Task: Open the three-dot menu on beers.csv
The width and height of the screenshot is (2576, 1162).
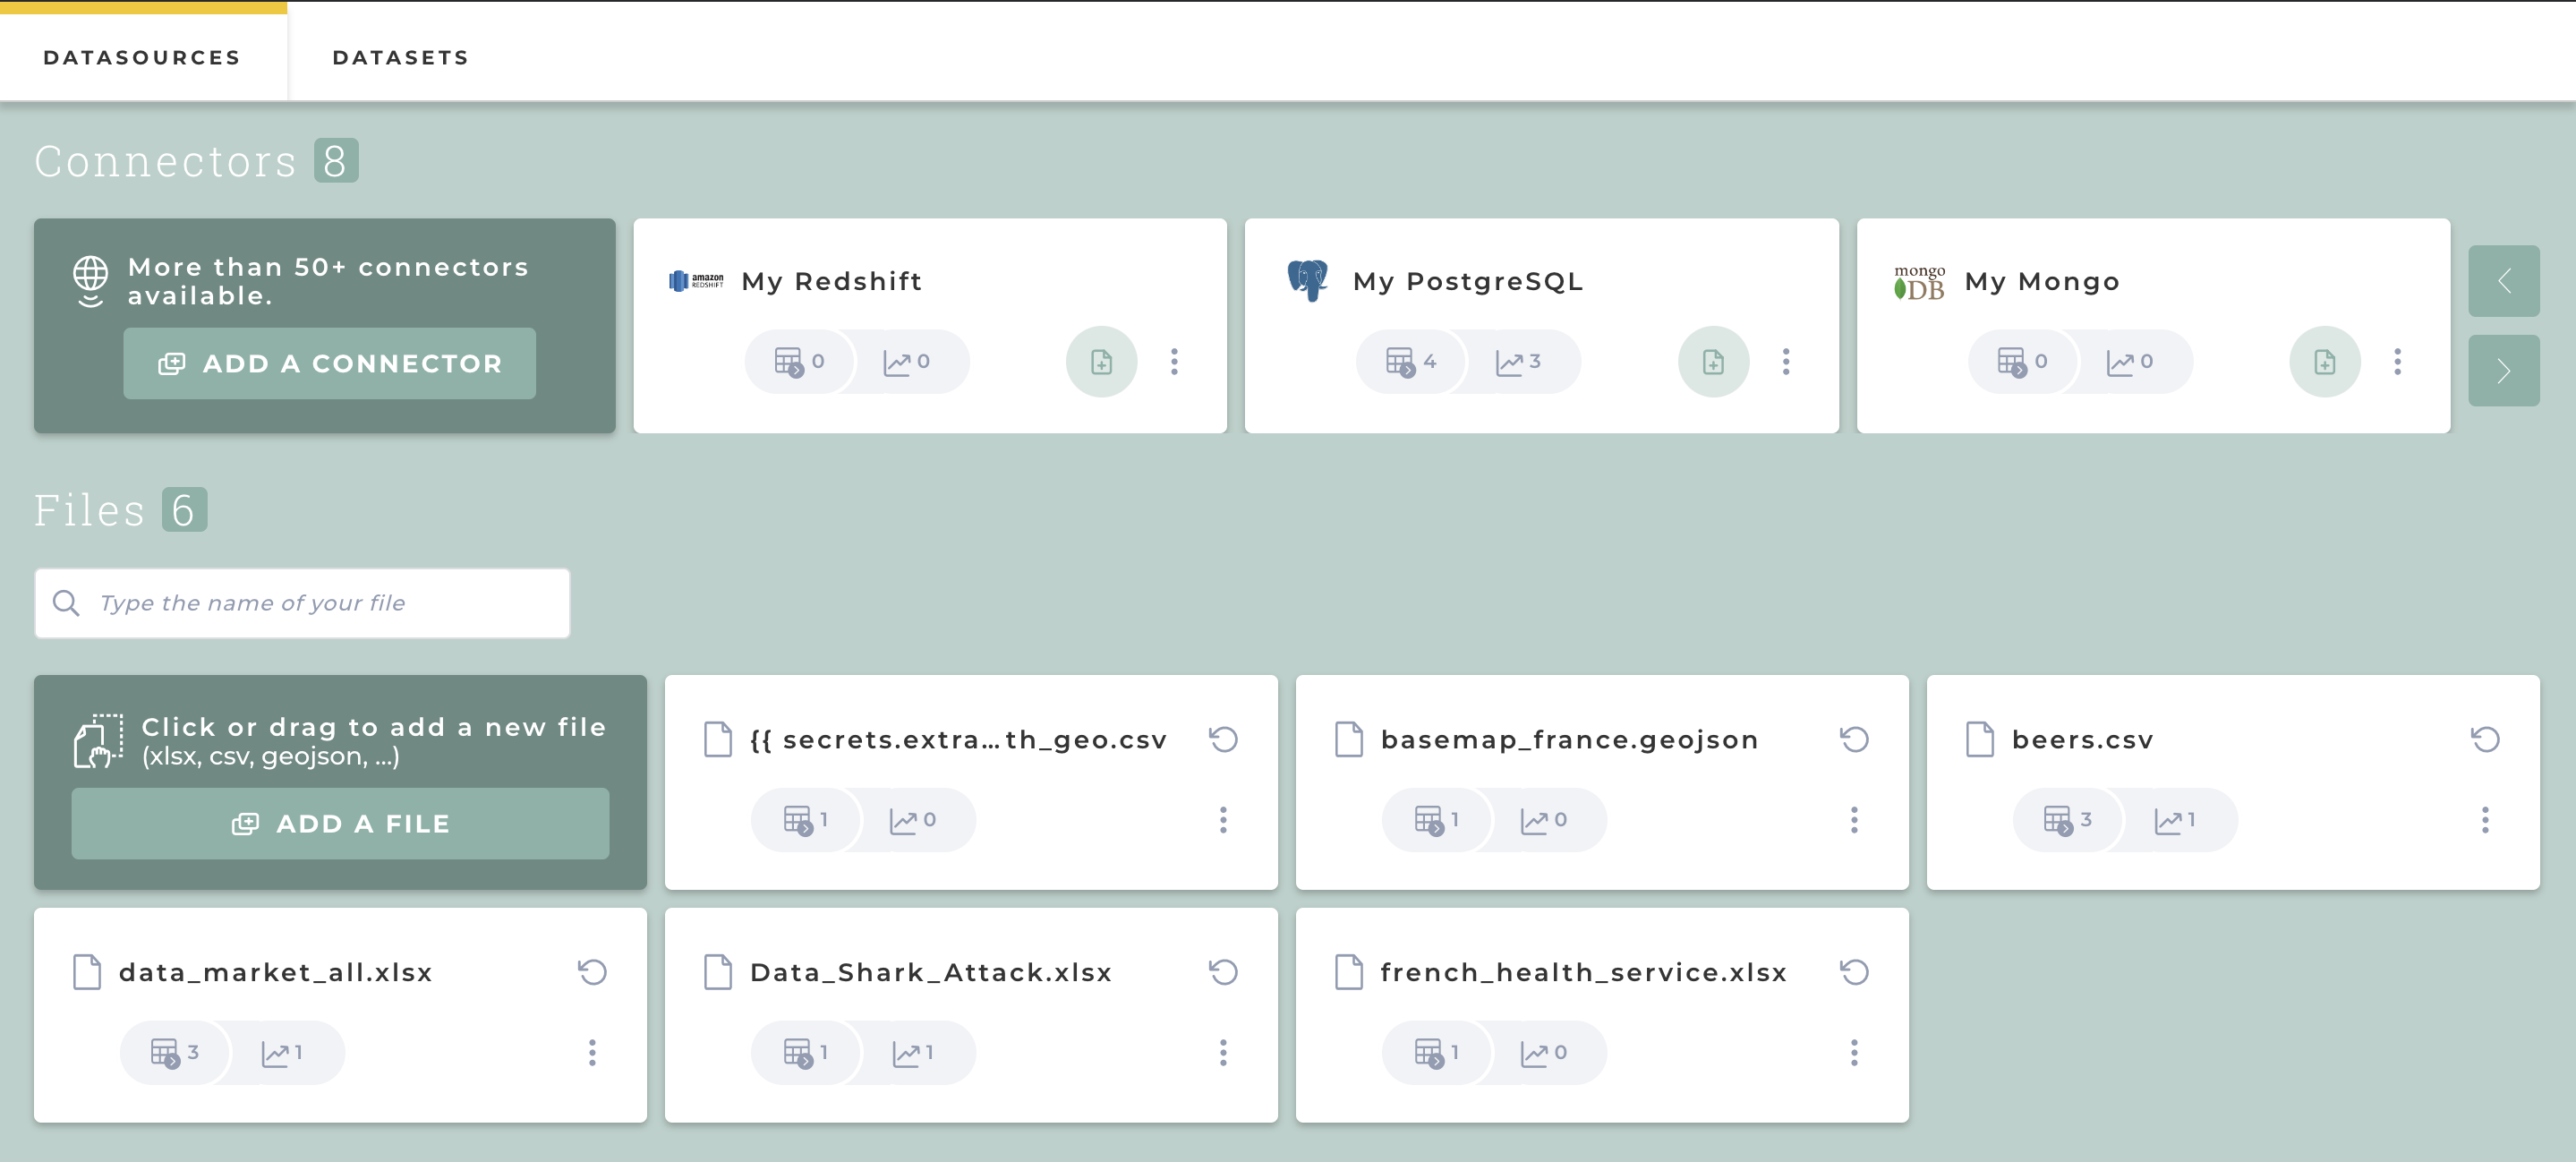Action: pyautogui.click(x=2485, y=821)
